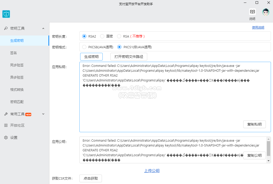The width and height of the screenshot is (273, 184).
Task: Click the 应用公钥 scrollbar thumb
Action: [x=268, y=149]
